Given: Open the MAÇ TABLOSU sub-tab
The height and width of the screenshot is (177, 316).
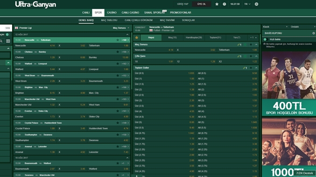Looking at the screenshot, I should [109, 20].
